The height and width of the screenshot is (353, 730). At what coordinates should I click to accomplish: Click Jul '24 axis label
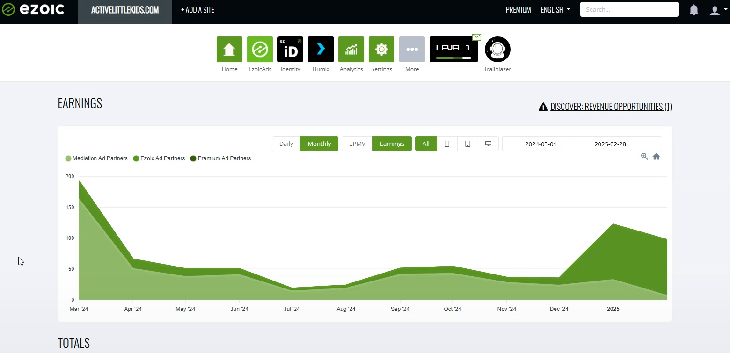coord(292,309)
